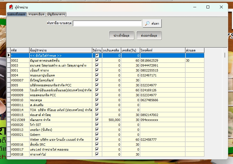Click the magnifier icon on the ค้นหา button

pos(147,24)
